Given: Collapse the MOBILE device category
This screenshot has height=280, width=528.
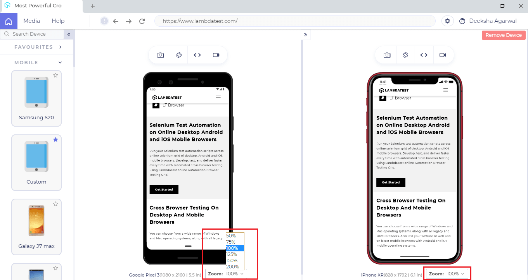Looking at the screenshot, I should [x=60, y=62].
